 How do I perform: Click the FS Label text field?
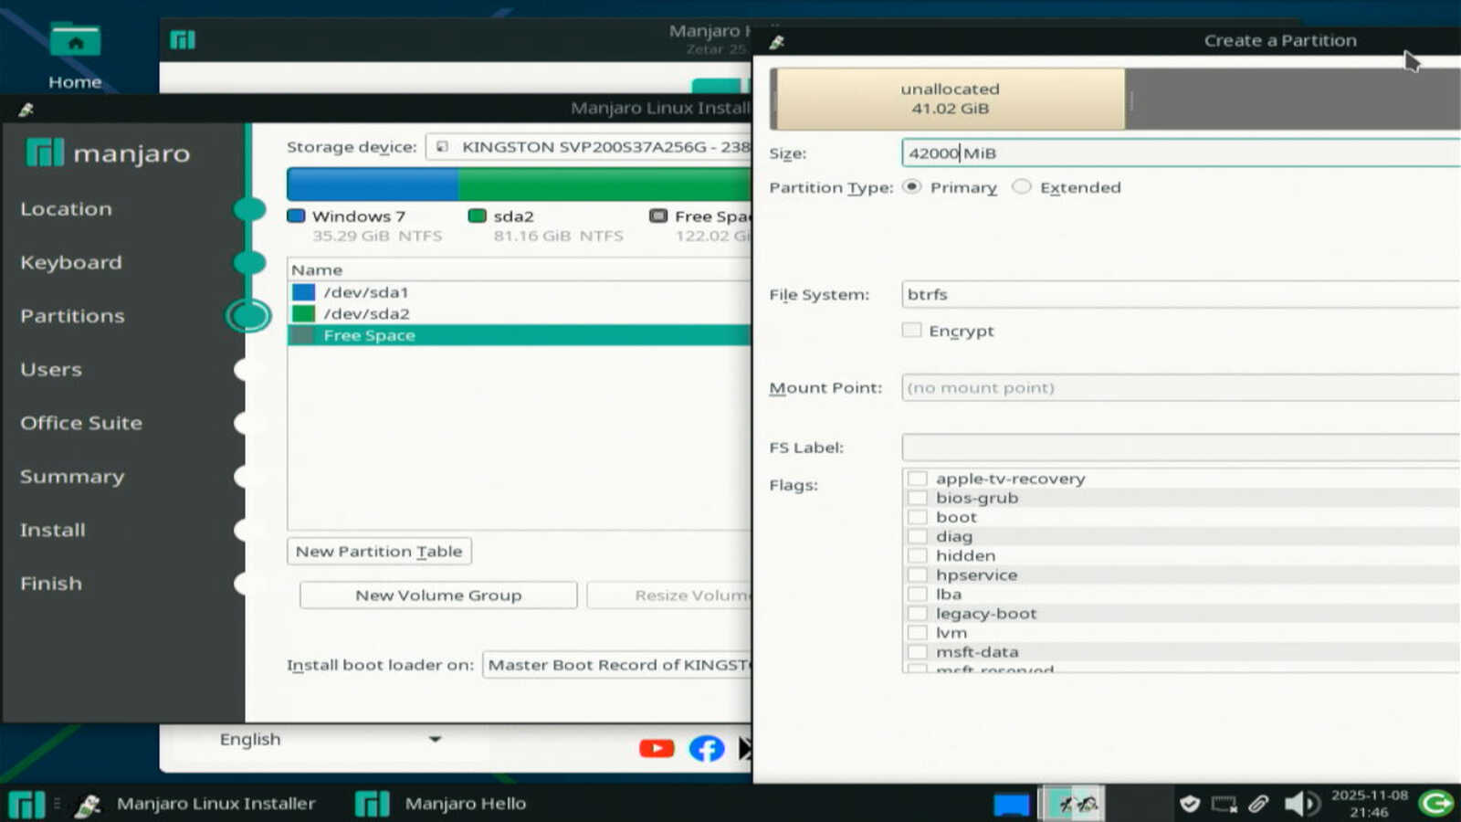pos(1178,448)
